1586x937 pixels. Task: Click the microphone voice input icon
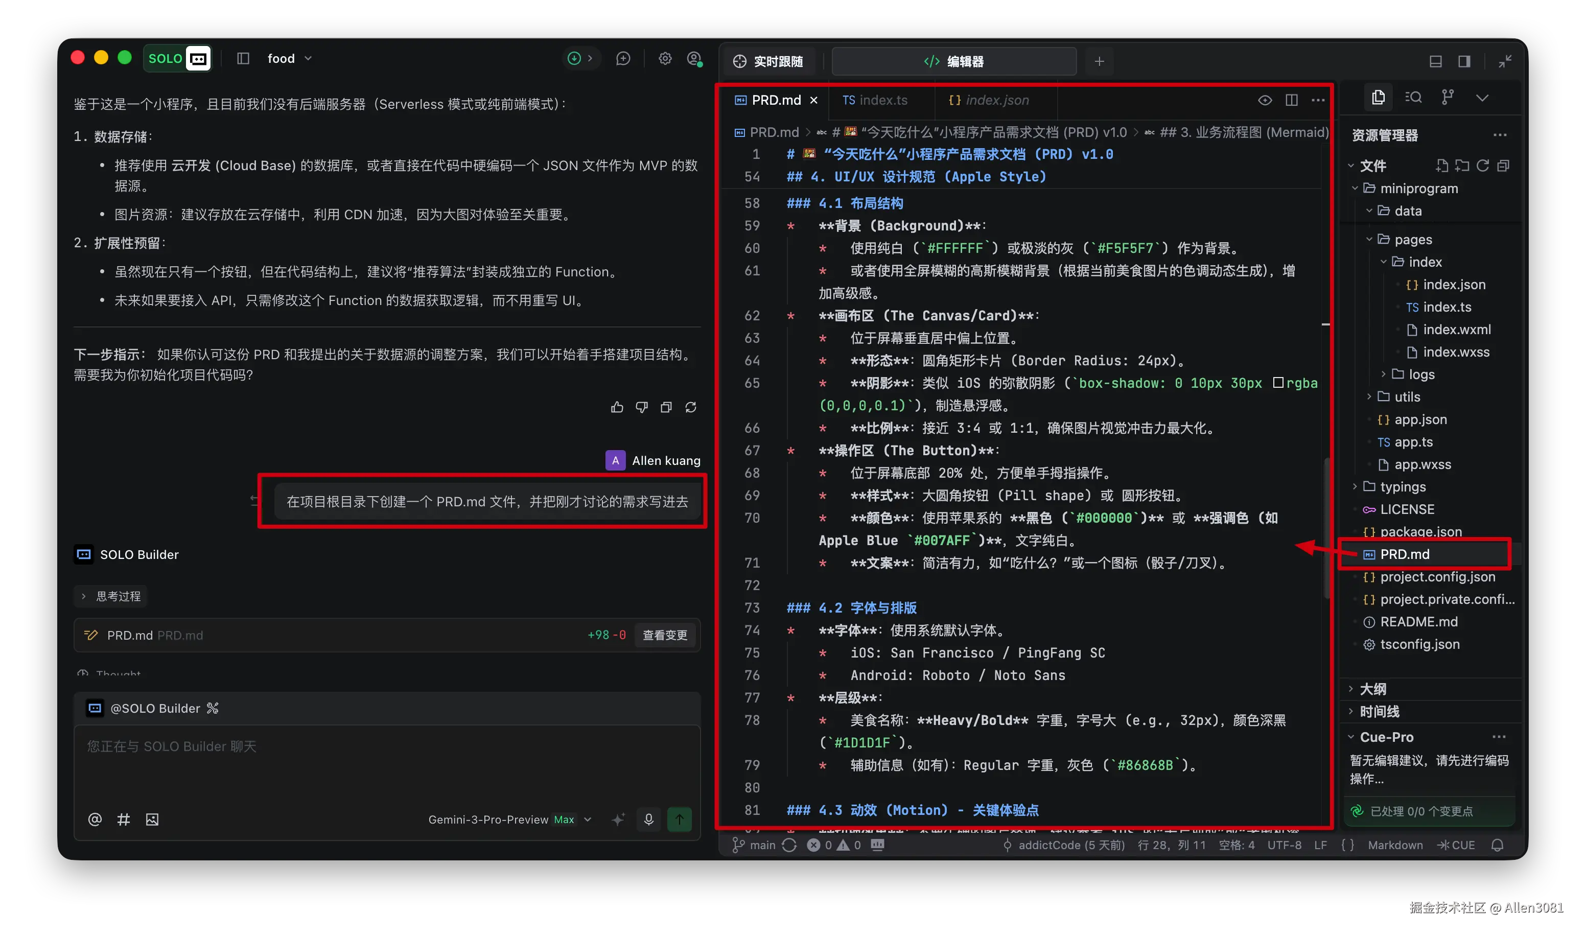click(x=648, y=819)
